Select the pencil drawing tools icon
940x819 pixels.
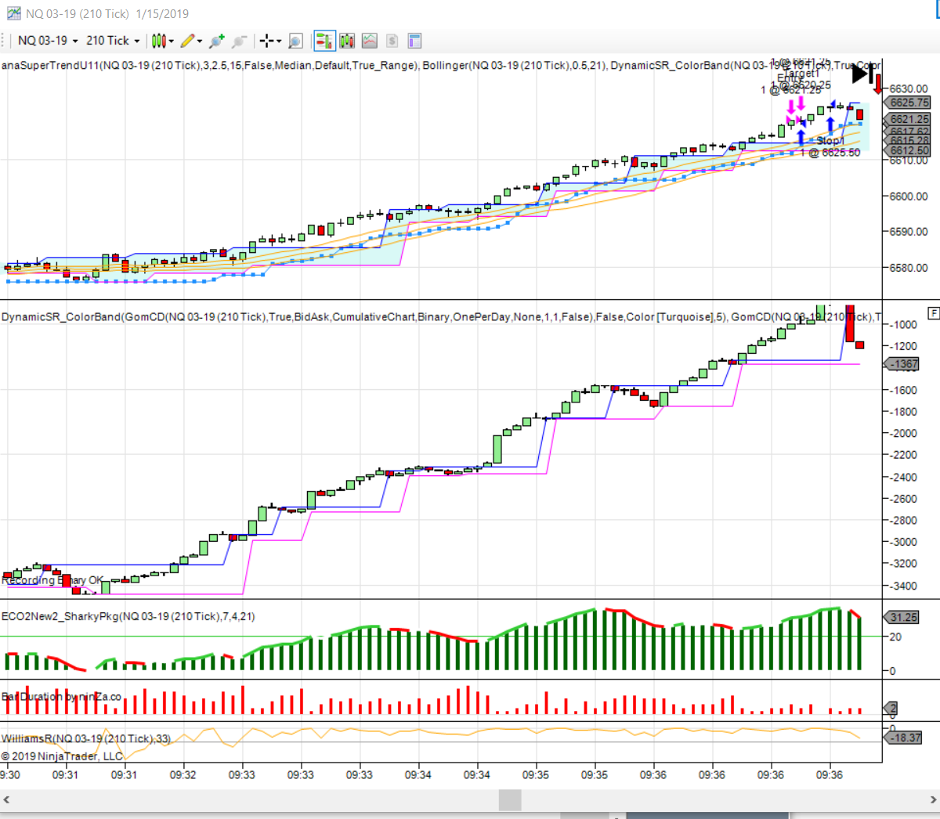click(x=187, y=41)
